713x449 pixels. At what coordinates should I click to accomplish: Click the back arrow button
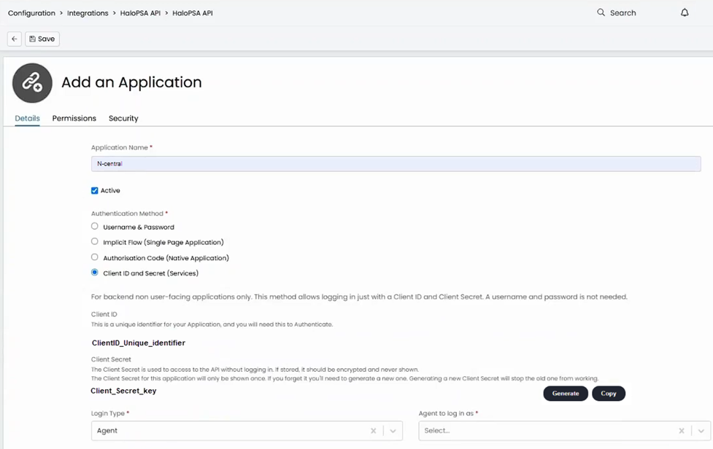pyautogui.click(x=15, y=39)
